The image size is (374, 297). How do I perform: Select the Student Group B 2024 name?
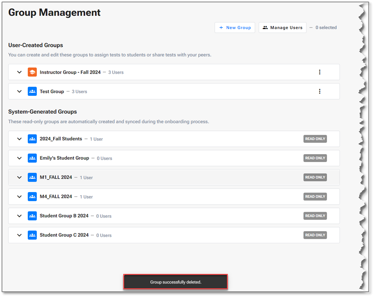coord(64,216)
